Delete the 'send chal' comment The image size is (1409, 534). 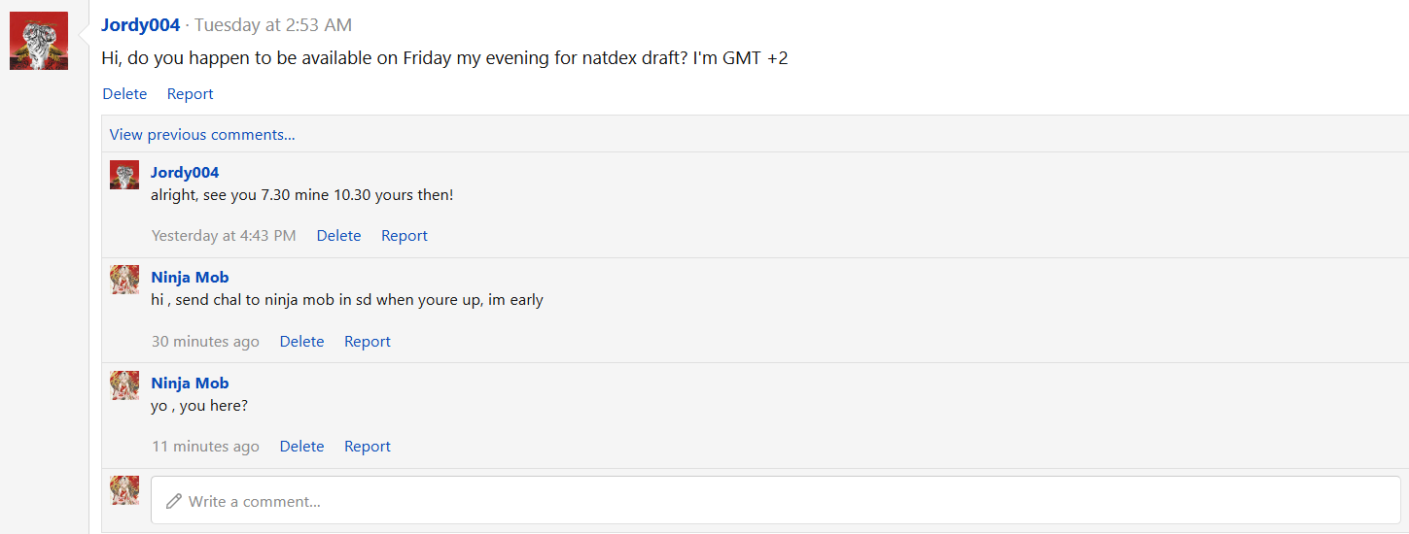coord(301,342)
